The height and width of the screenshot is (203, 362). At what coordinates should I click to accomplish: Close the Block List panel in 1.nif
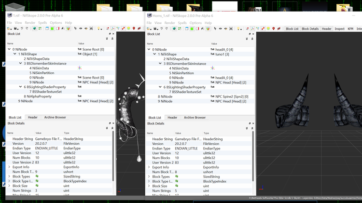(113, 34)
